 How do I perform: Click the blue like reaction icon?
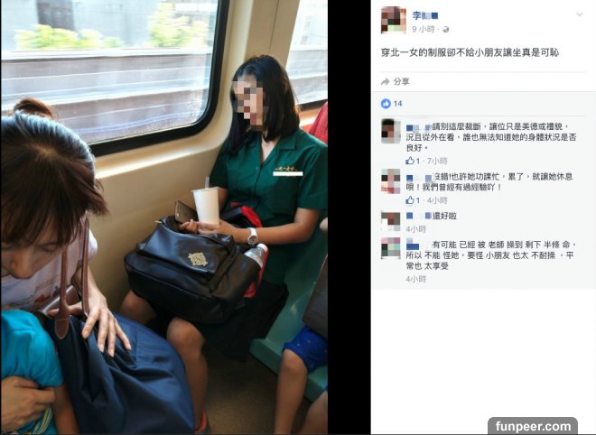click(x=386, y=104)
